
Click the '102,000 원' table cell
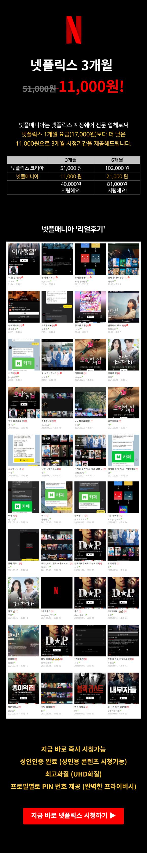pyautogui.click(x=117, y=168)
